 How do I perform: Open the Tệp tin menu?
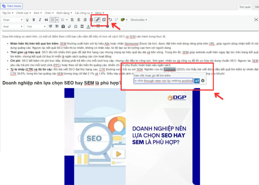coord(7,13)
